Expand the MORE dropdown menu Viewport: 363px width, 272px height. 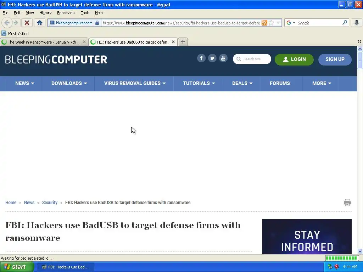point(322,83)
